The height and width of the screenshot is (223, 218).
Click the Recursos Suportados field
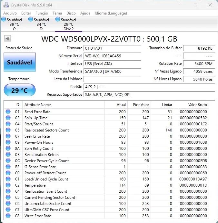[x=149, y=94]
